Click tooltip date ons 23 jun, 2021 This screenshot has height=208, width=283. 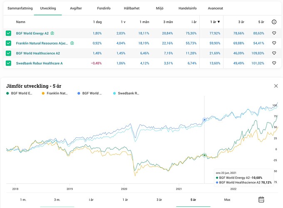coord(226,173)
